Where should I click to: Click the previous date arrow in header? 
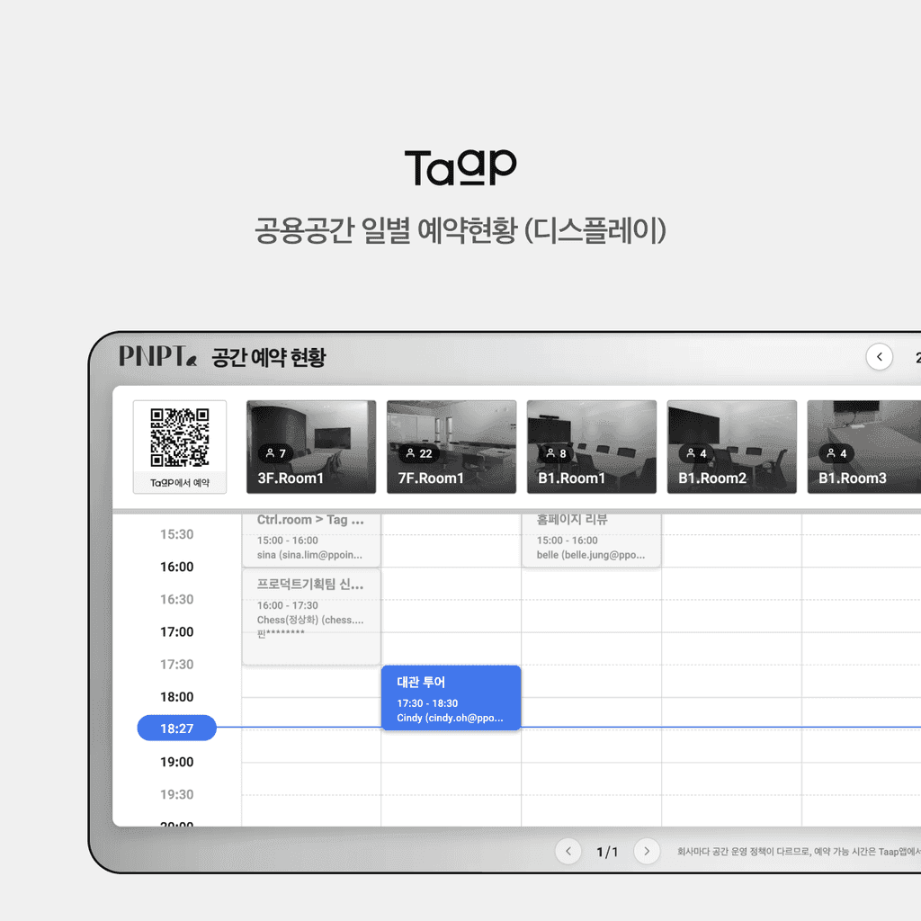[x=879, y=356]
